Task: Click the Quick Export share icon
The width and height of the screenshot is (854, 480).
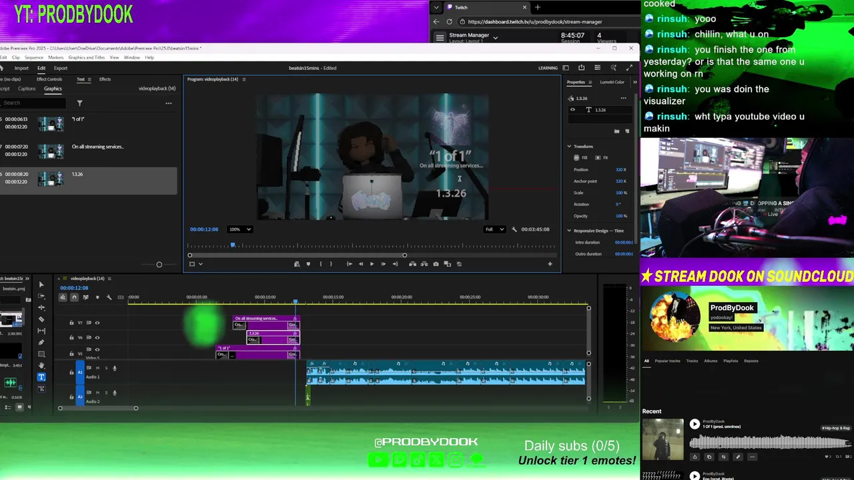Action: [x=581, y=68]
